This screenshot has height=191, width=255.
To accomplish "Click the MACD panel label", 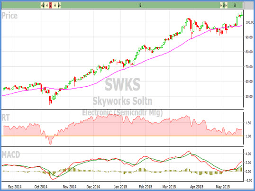I will click(x=11, y=155).
